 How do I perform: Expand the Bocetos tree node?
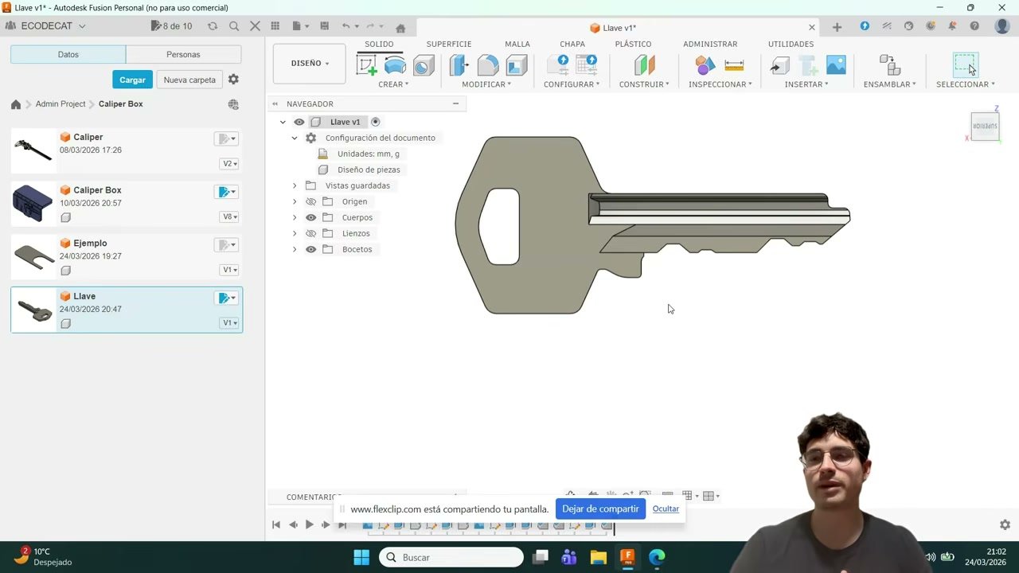[295, 249]
